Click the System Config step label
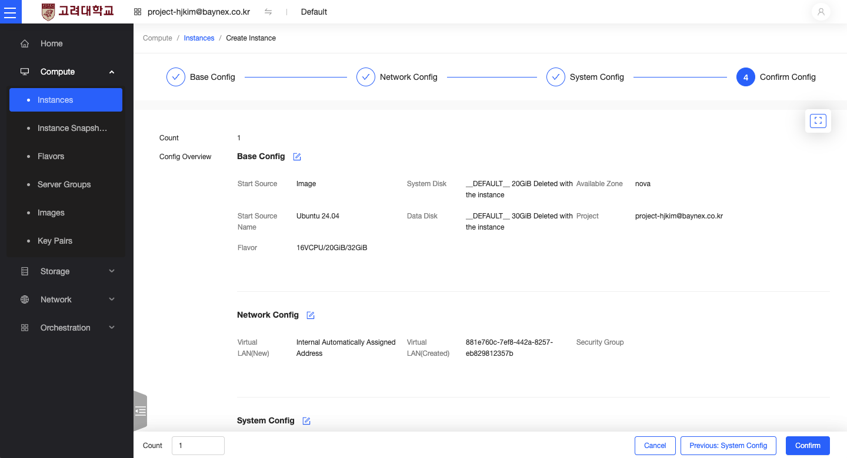 click(x=597, y=77)
